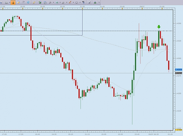Select the pitchfork drawing tool
This screenshot has width=183, height=136.
point(50,2)
